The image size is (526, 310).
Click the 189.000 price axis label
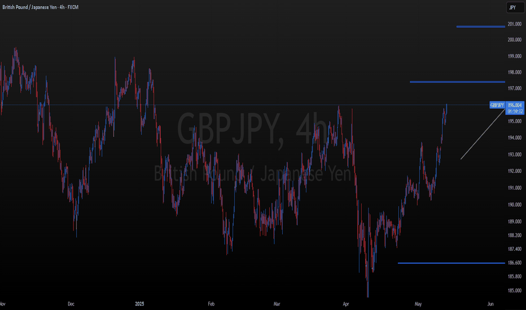click(515, 221)
